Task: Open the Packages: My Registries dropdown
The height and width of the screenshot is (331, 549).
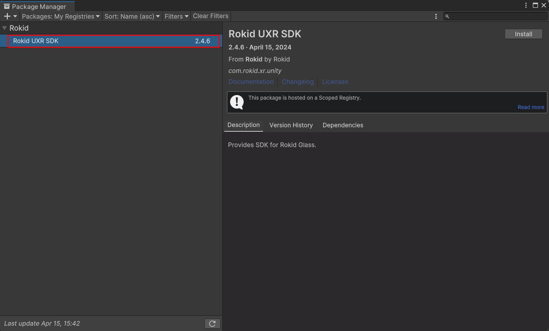Action: tap(61, 16)
